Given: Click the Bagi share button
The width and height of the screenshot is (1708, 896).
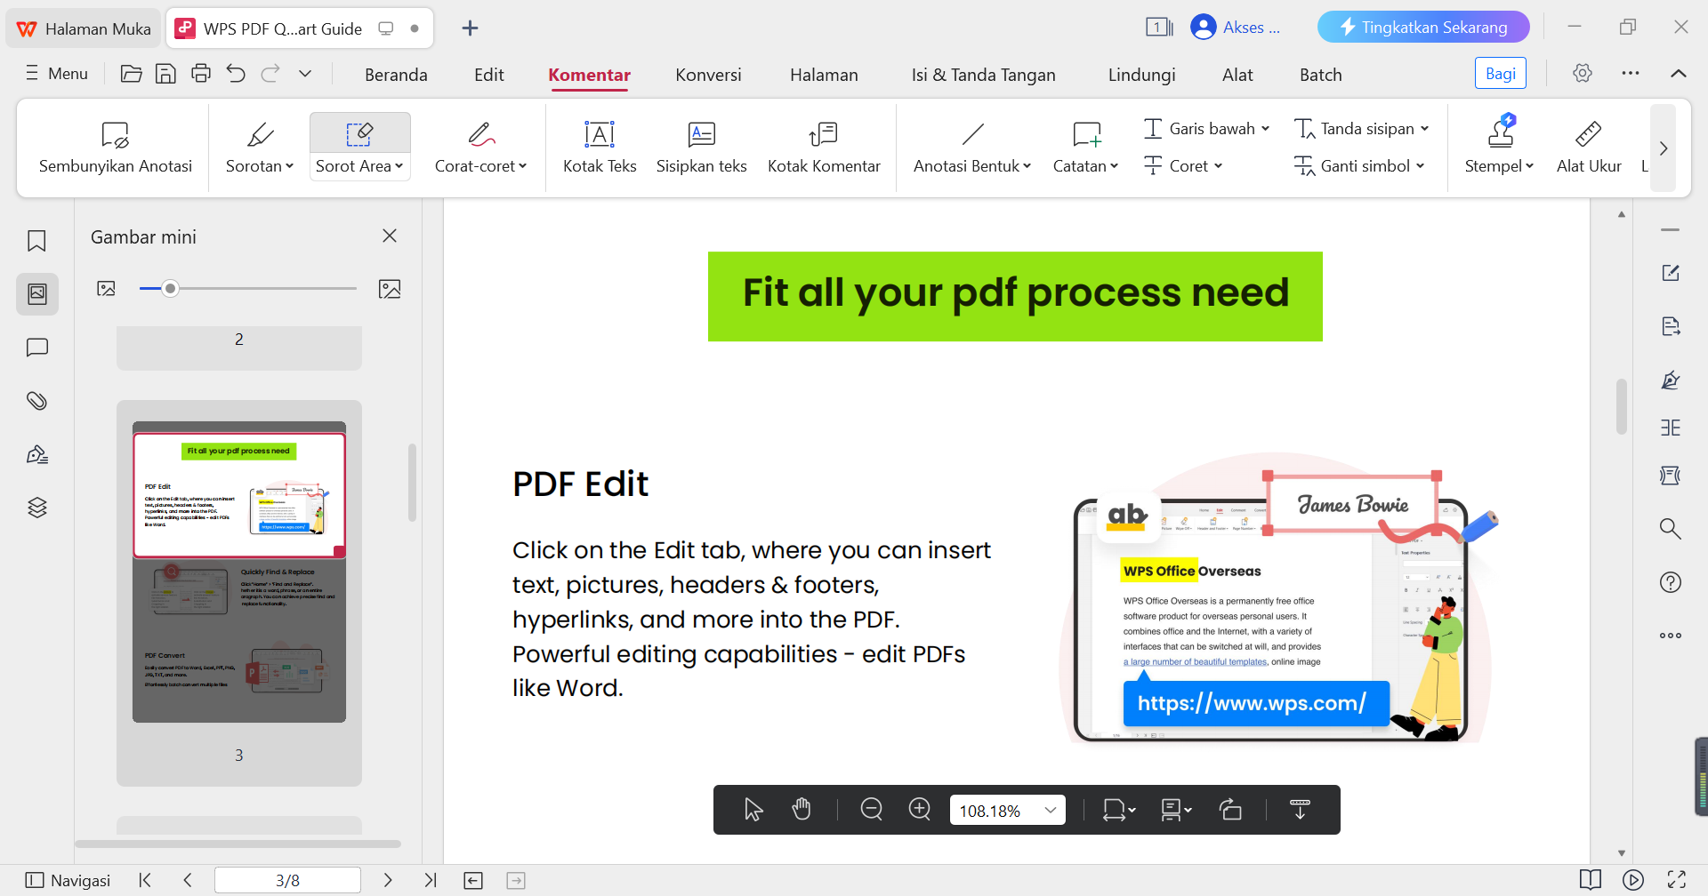Looking at the screenshot, I should 1500,73.
